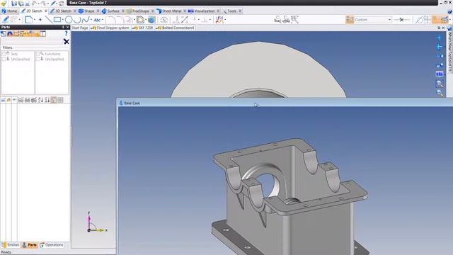The height and width of the screenshot is (255, 453).
Task: Click the columns layout icon in Parts toolbar
Action: [42, 33]
